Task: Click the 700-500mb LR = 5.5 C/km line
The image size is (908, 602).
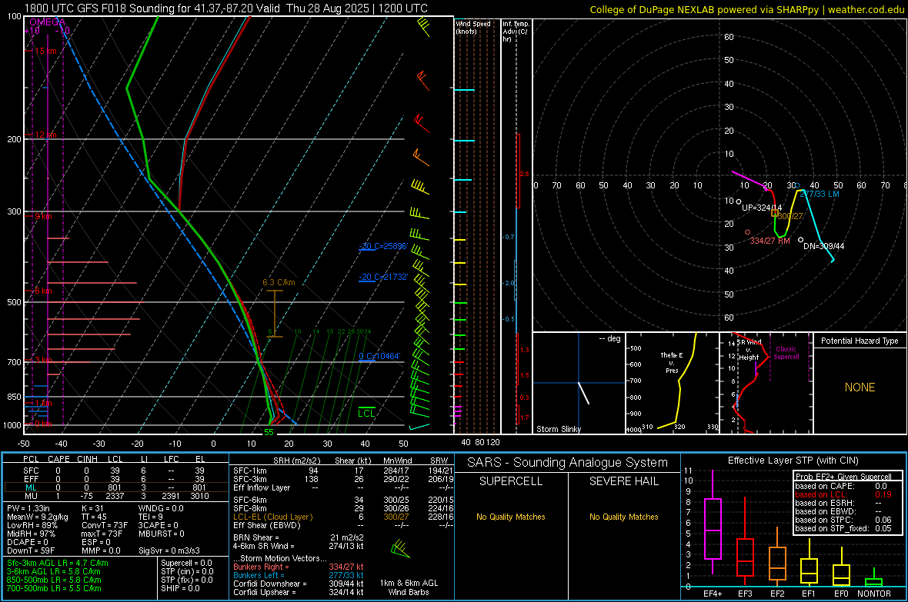Action: [54, 588]
